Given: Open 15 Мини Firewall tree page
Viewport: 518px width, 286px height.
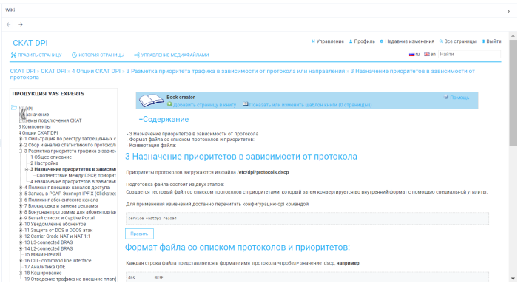Looking at the screenshot, I should [43, 255].
